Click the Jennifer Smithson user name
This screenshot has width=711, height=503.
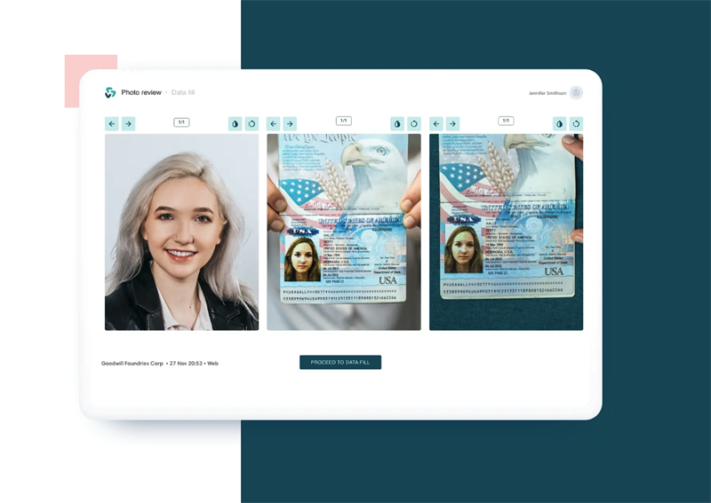coord(547,92)
